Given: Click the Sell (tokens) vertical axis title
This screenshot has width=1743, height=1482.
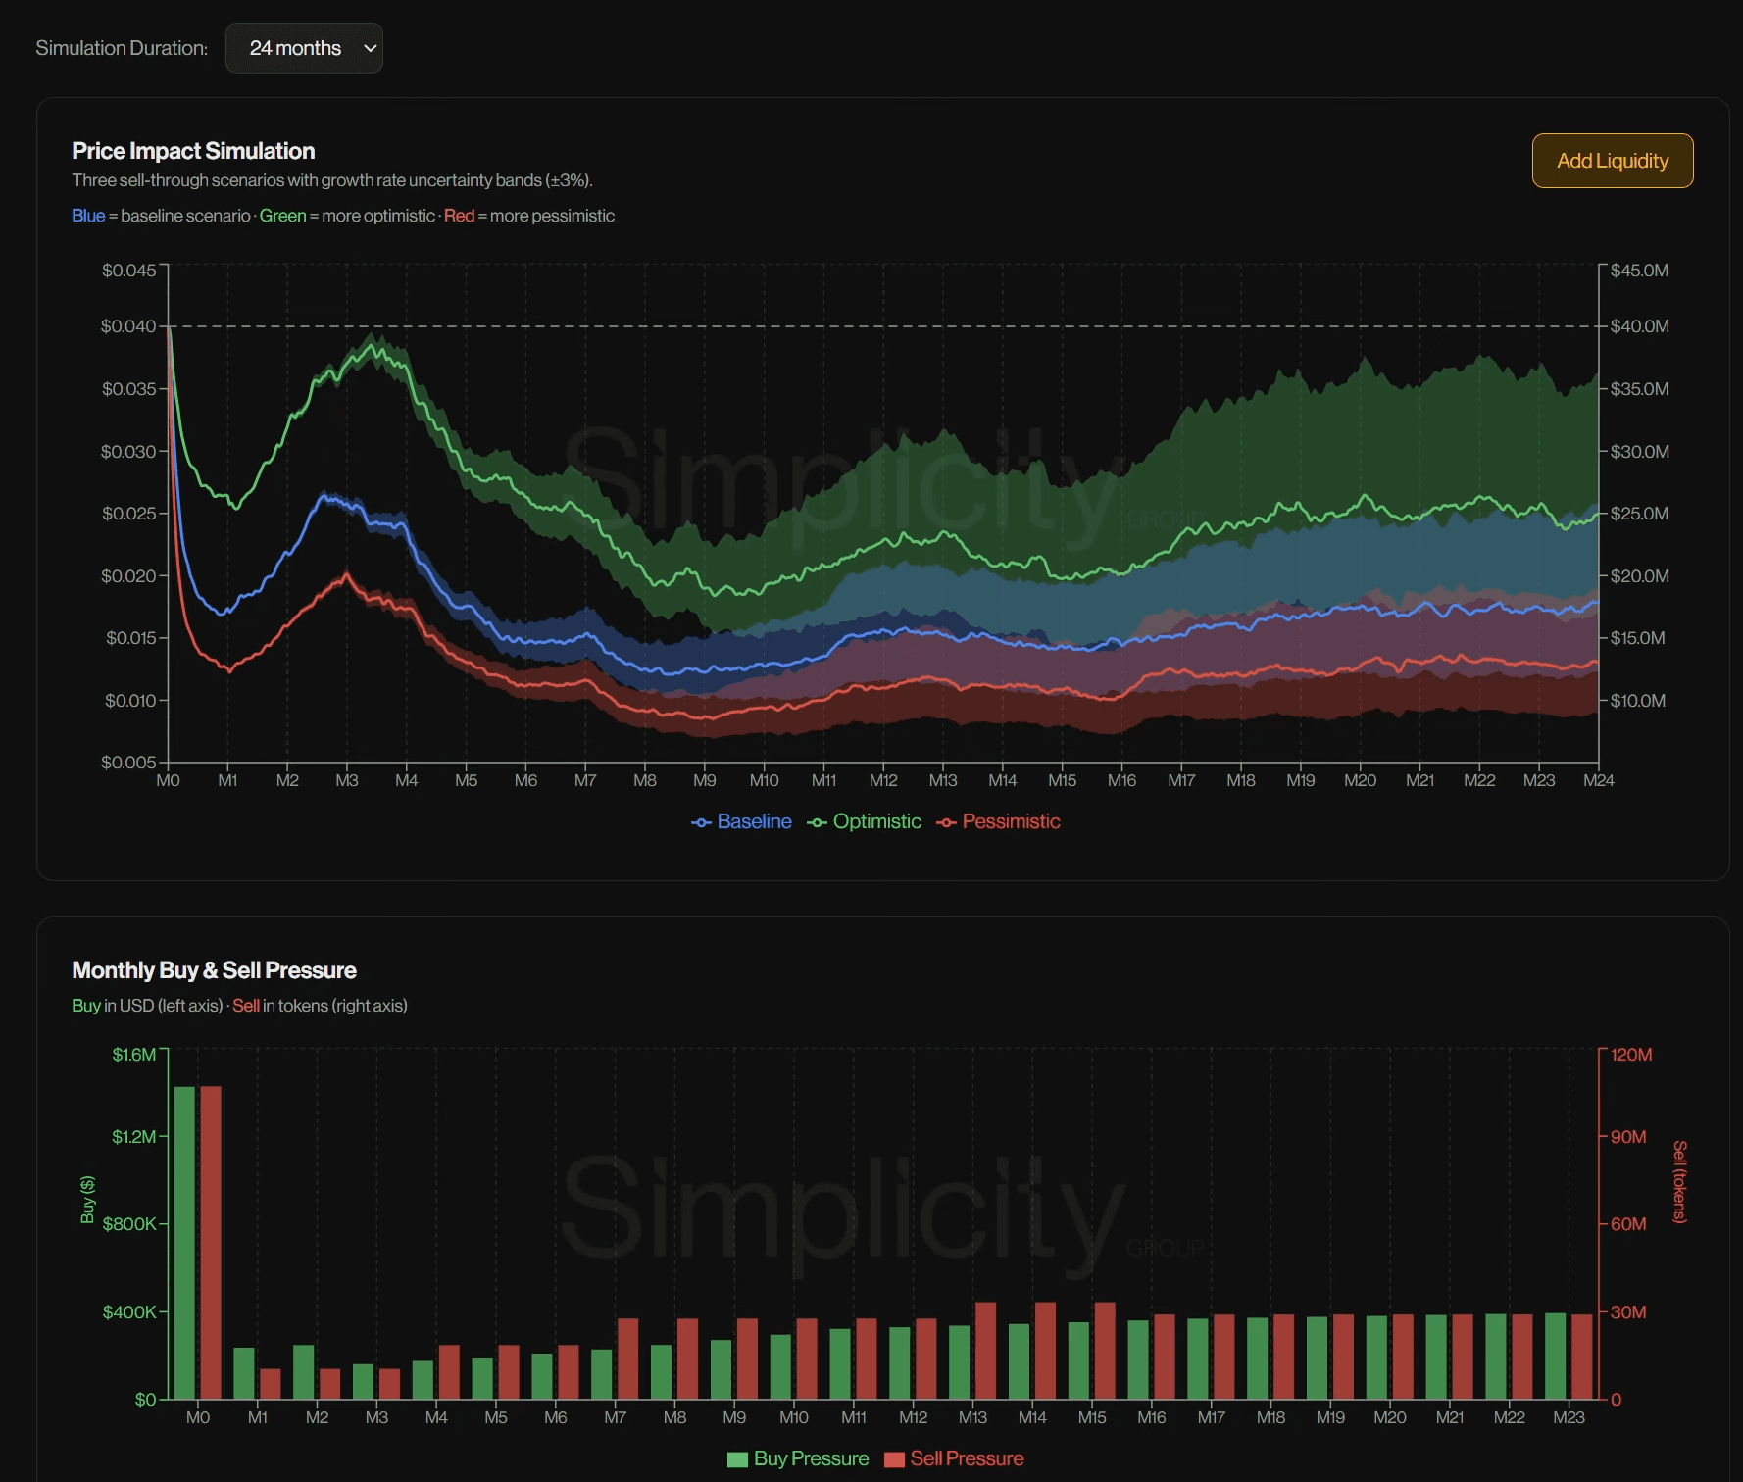Looking at the screenshot, I should tap(1680, 1181).
